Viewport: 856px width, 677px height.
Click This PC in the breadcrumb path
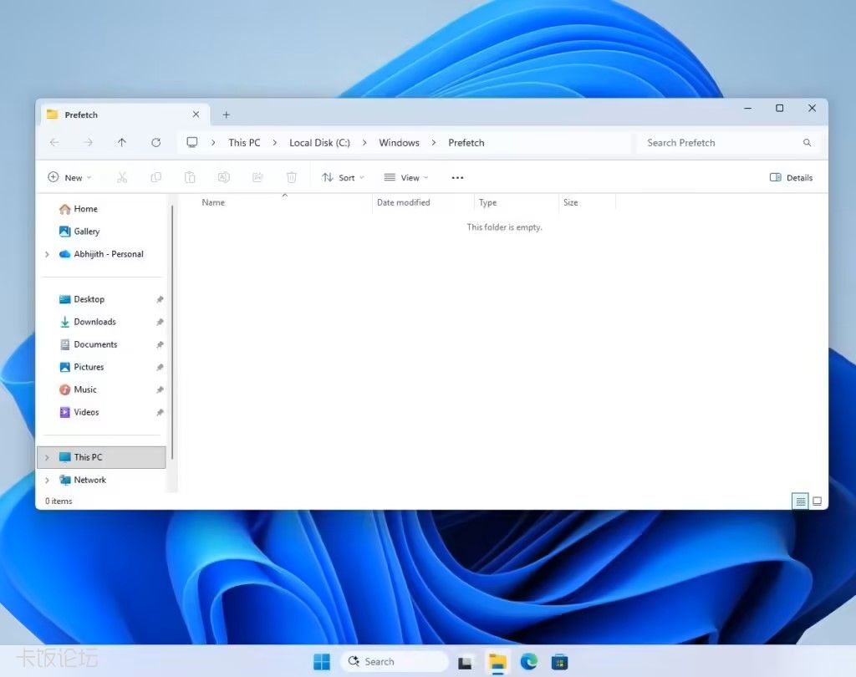[244, 142]
